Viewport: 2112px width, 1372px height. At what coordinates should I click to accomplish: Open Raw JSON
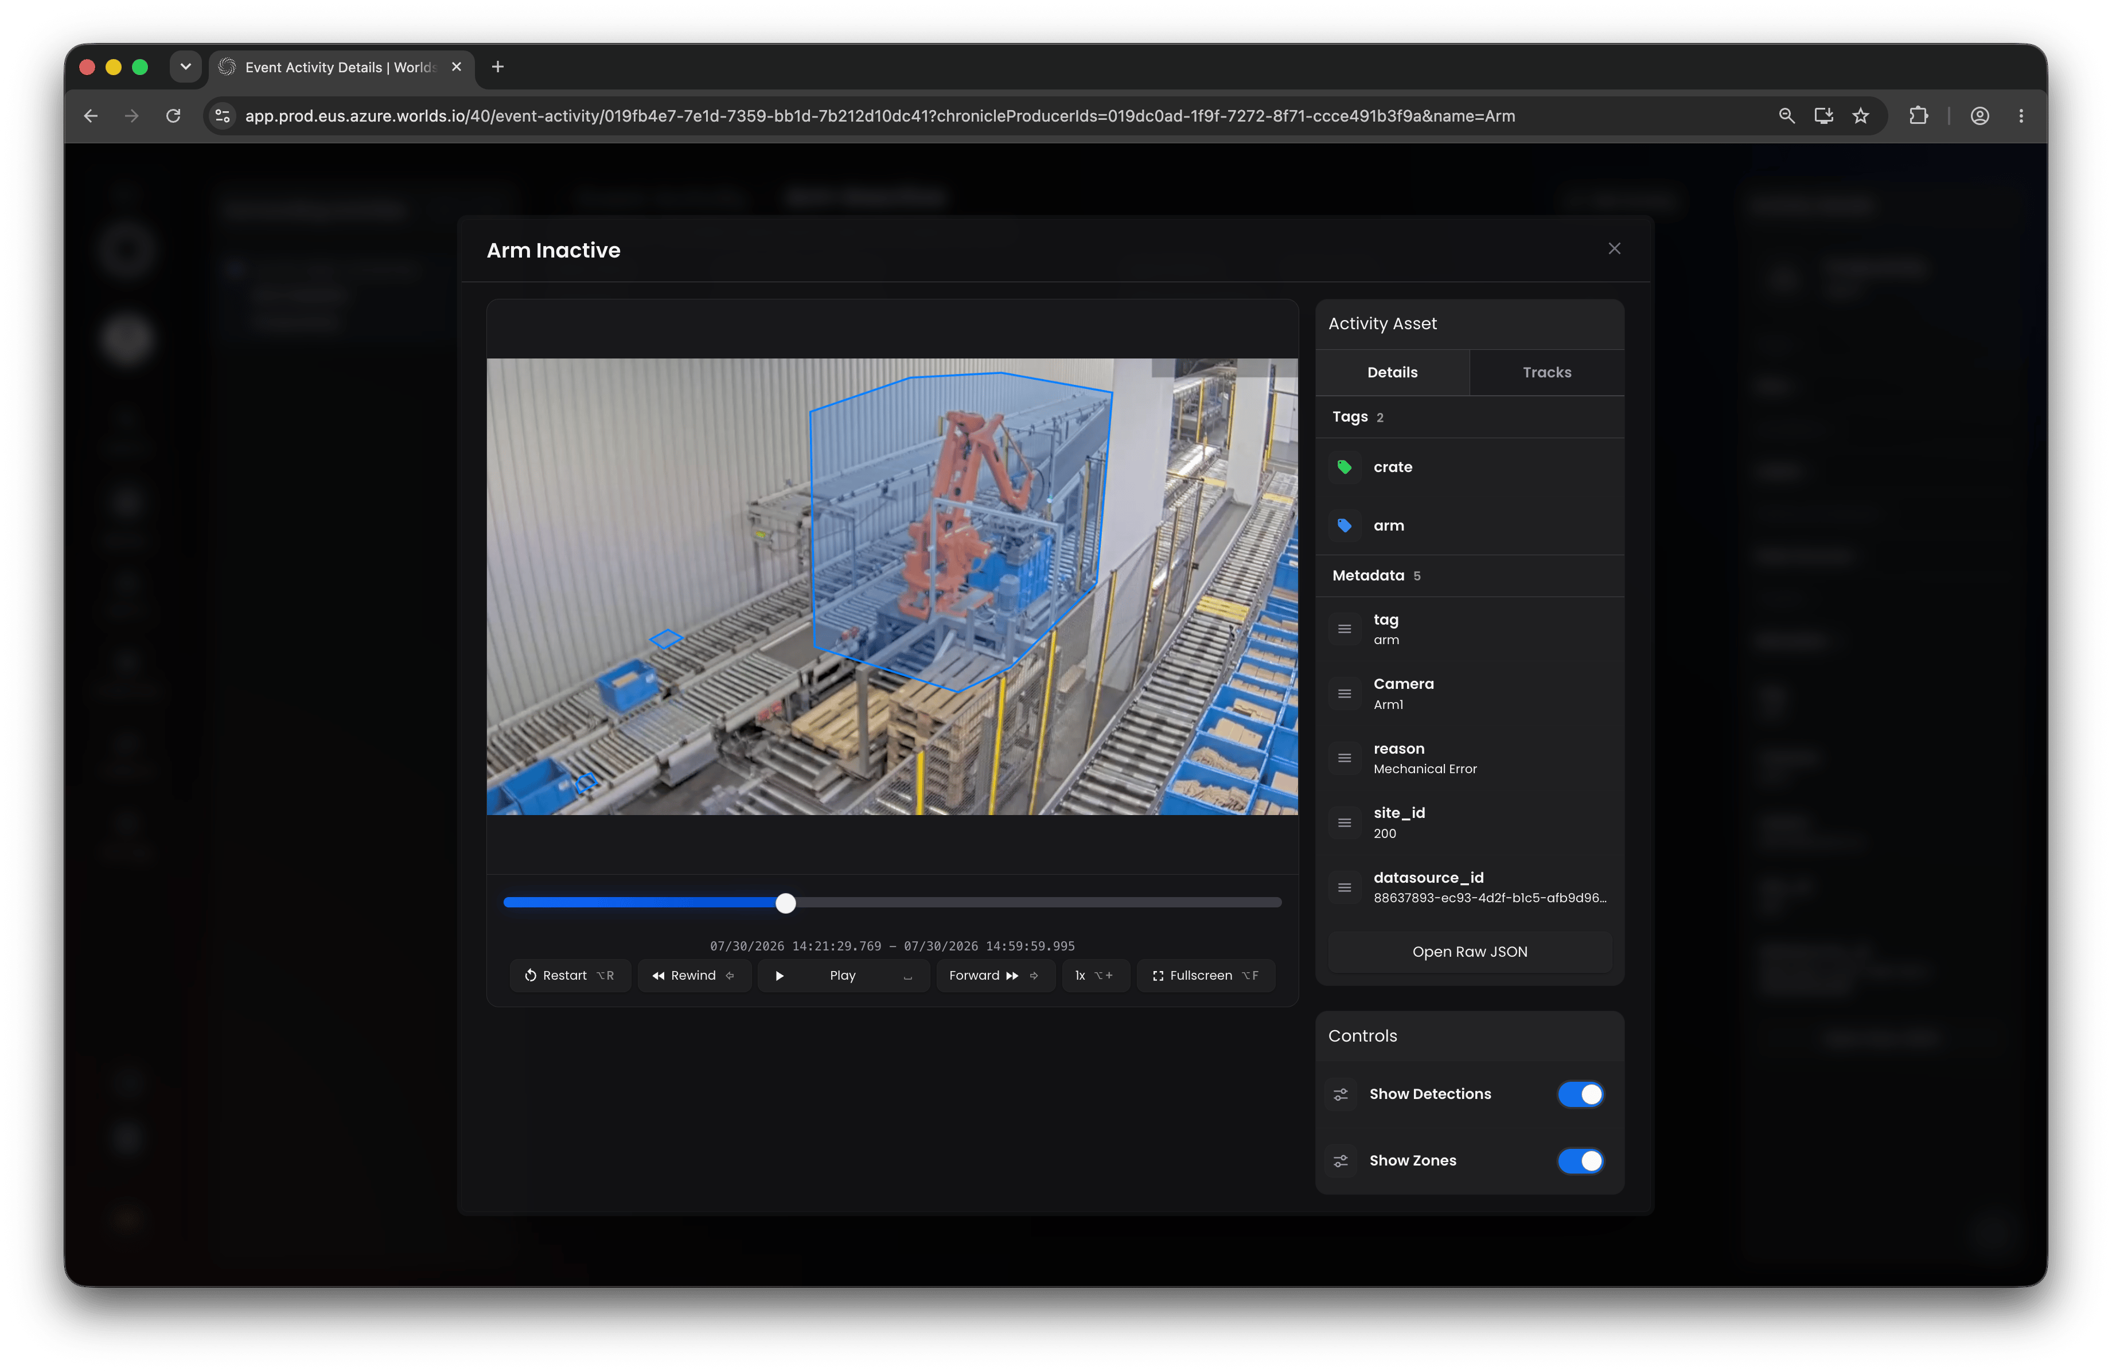1470,952
